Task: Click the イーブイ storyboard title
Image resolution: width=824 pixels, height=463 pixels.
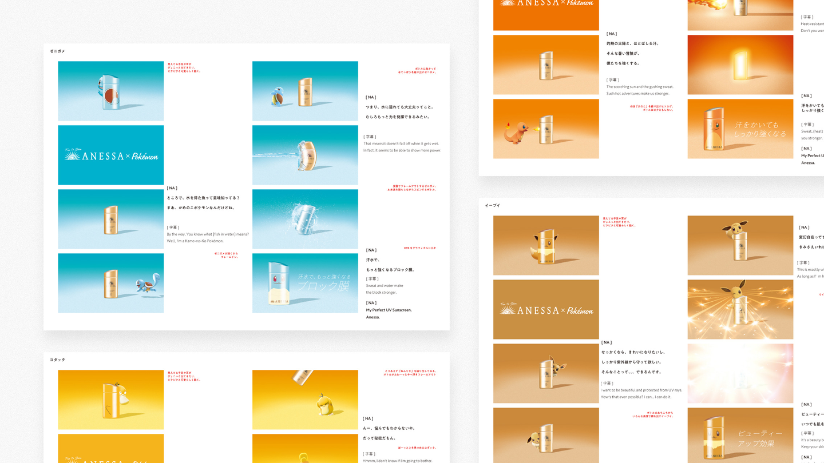Action: pyautogui.click(x=493, y=206)
